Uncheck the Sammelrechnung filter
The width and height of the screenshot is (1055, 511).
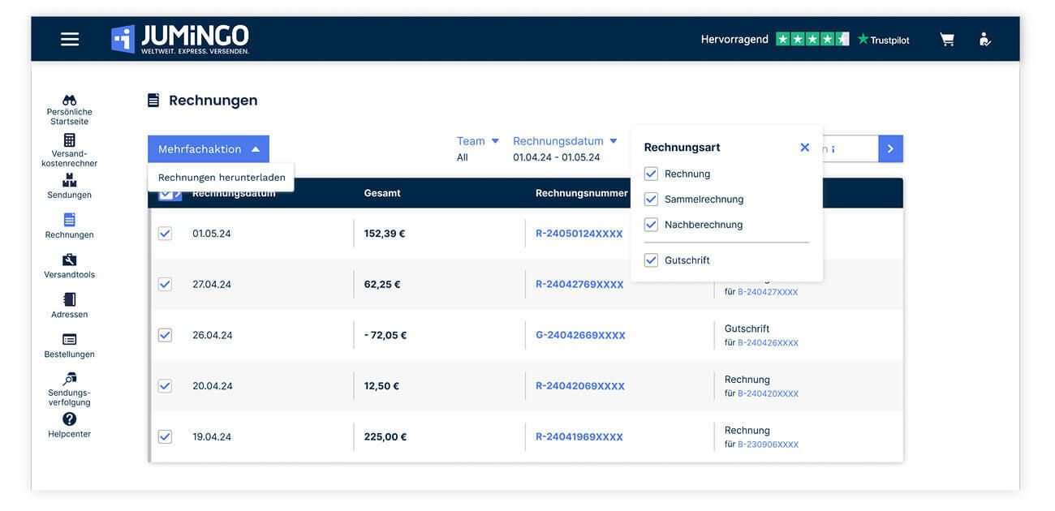coord(651,199)
